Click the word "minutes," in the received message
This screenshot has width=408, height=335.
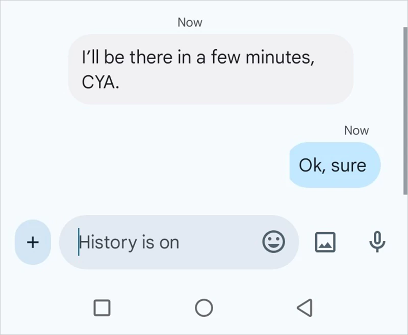[x=280, y=58]
